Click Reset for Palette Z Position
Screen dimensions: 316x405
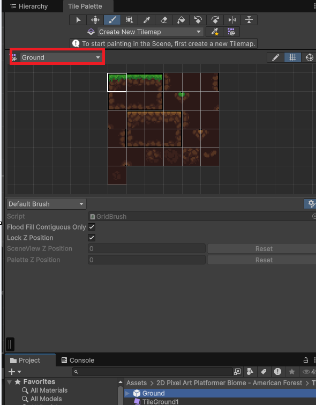tap(262, 260)
